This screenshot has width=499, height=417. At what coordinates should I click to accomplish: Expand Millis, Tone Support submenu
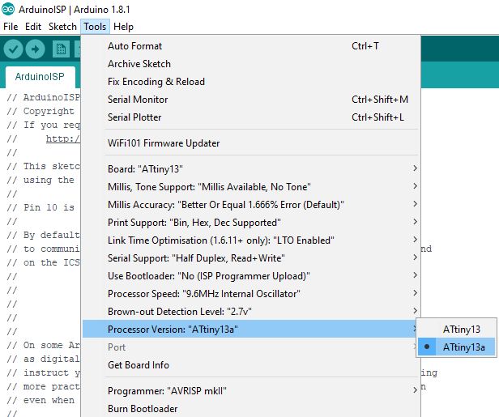[251, 187]
